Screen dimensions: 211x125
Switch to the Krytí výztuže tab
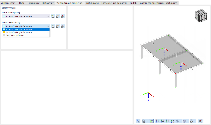pos(48,3)
